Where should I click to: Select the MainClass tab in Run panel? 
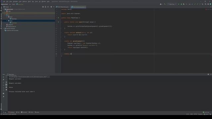(x=11, y=74)
